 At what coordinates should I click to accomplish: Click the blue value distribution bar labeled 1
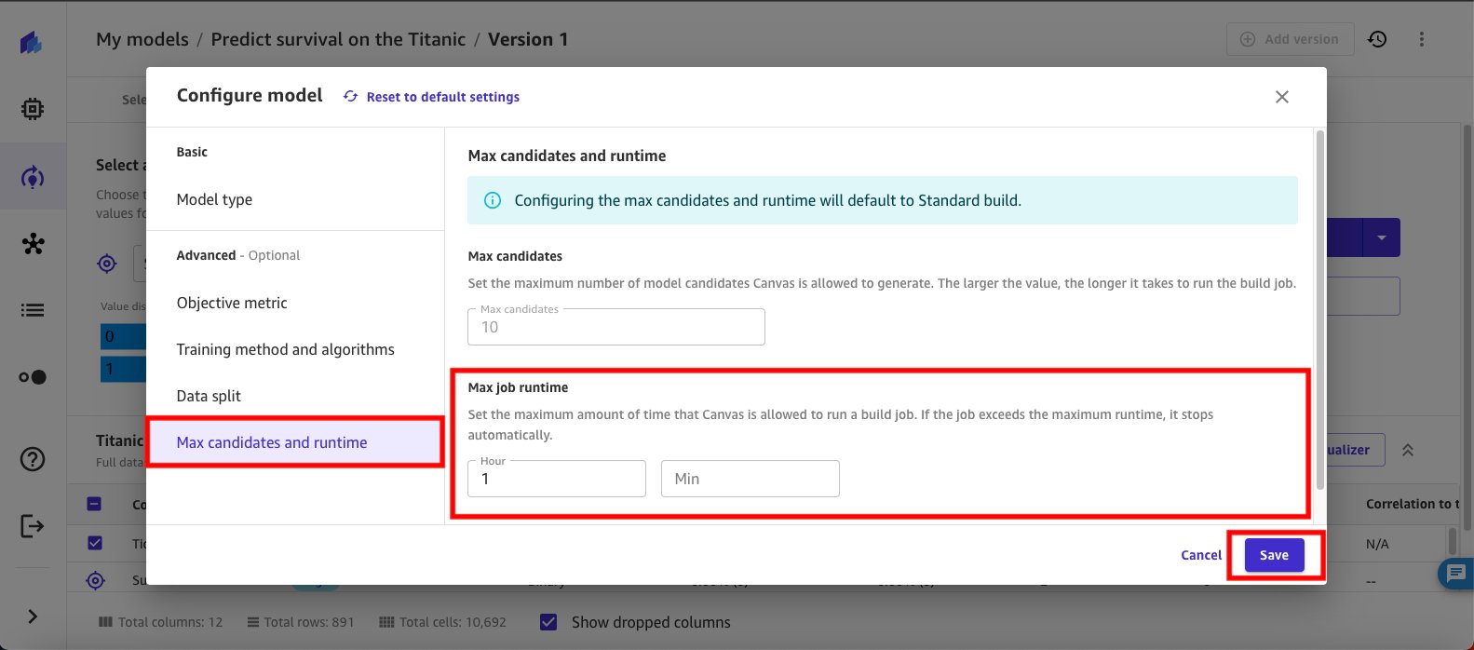123,369
